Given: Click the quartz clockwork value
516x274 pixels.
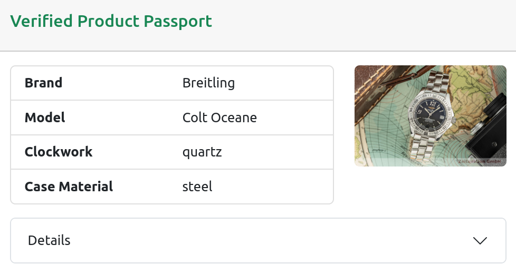Looking at the screenshot, I should [202, 152].
